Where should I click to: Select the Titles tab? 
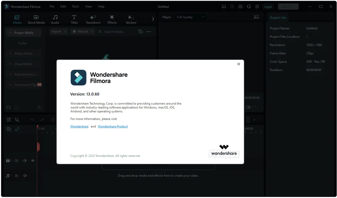(x=74, y=20)
